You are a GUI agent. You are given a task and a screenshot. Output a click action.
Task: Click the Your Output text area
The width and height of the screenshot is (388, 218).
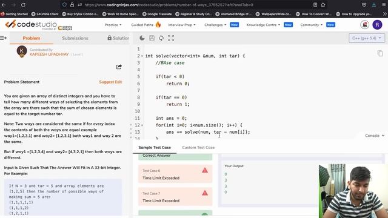coord(269,183)
